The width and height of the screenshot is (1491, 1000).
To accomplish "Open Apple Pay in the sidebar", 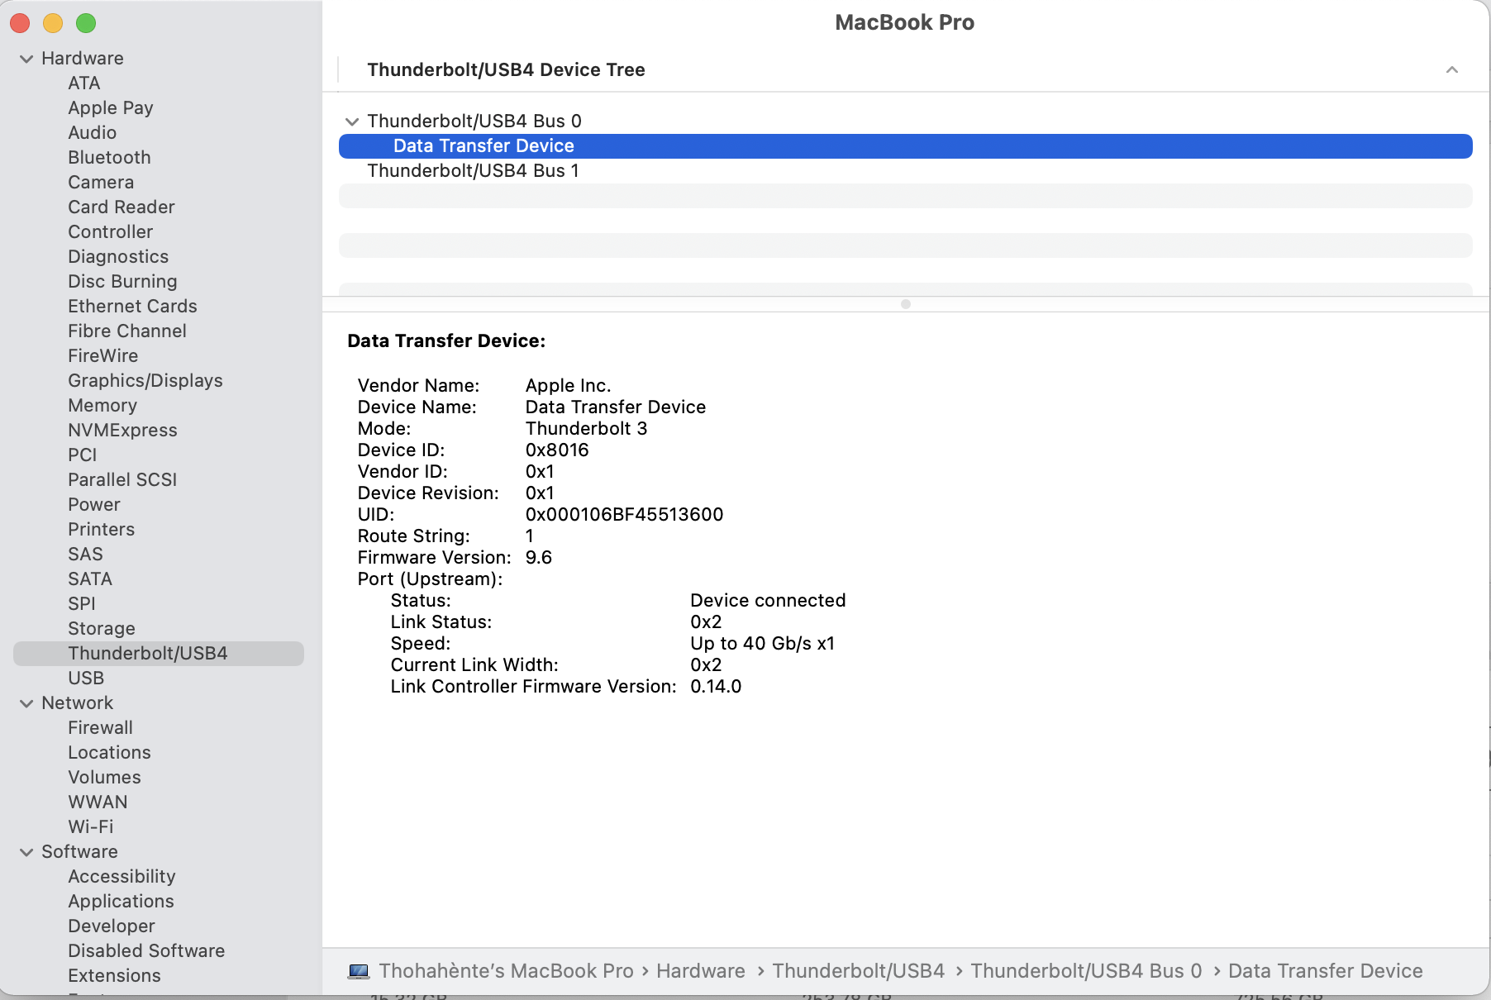I will [111, 108].
